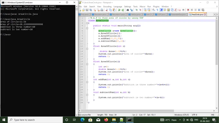Click the Notepad++ horizontal scrollbar thumb
The width and height of the screenshot is (219, 123).
pos(128,111)
